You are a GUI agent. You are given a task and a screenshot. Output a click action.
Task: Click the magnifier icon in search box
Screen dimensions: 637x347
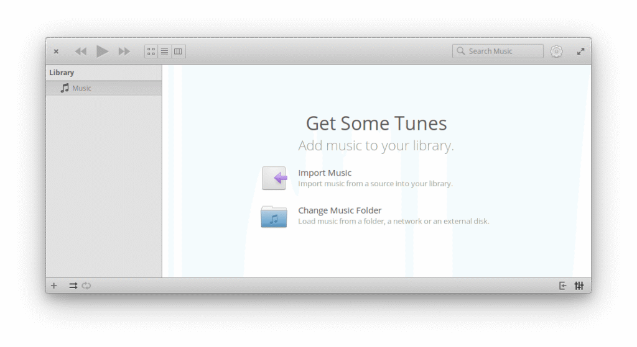tap(461, 52)
